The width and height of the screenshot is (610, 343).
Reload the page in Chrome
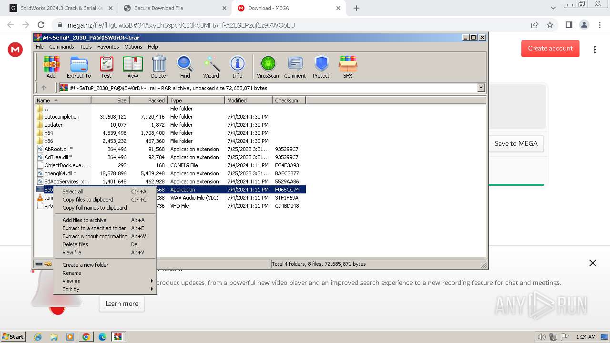click(x=41, y=25)
